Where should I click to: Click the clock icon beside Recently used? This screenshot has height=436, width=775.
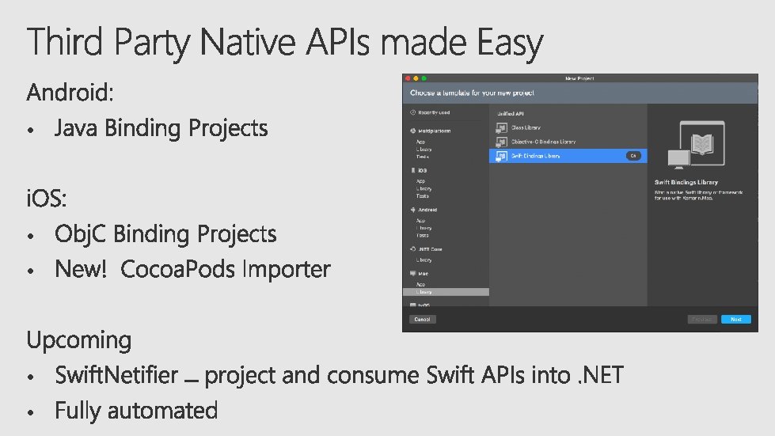(x=412, y=112)
